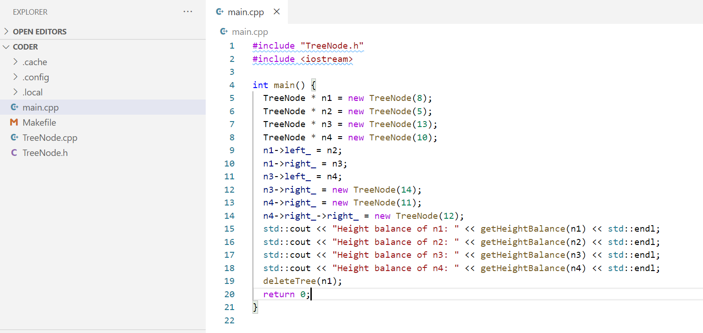Switch to the main.cpp editor tab

pos(247,12)
